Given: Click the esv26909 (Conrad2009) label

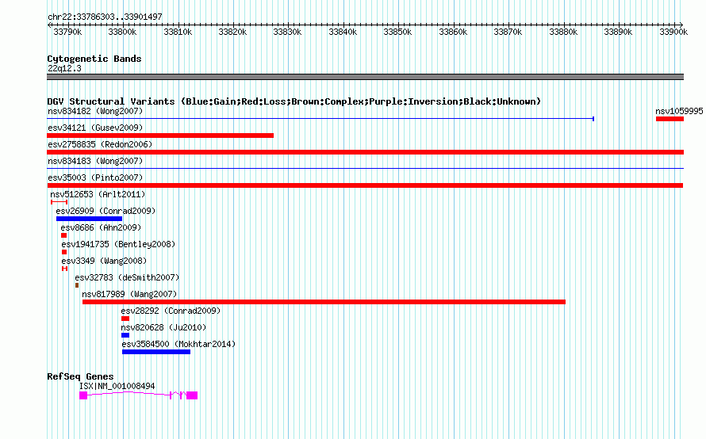Looking at the screenshot, I should 106,211.
